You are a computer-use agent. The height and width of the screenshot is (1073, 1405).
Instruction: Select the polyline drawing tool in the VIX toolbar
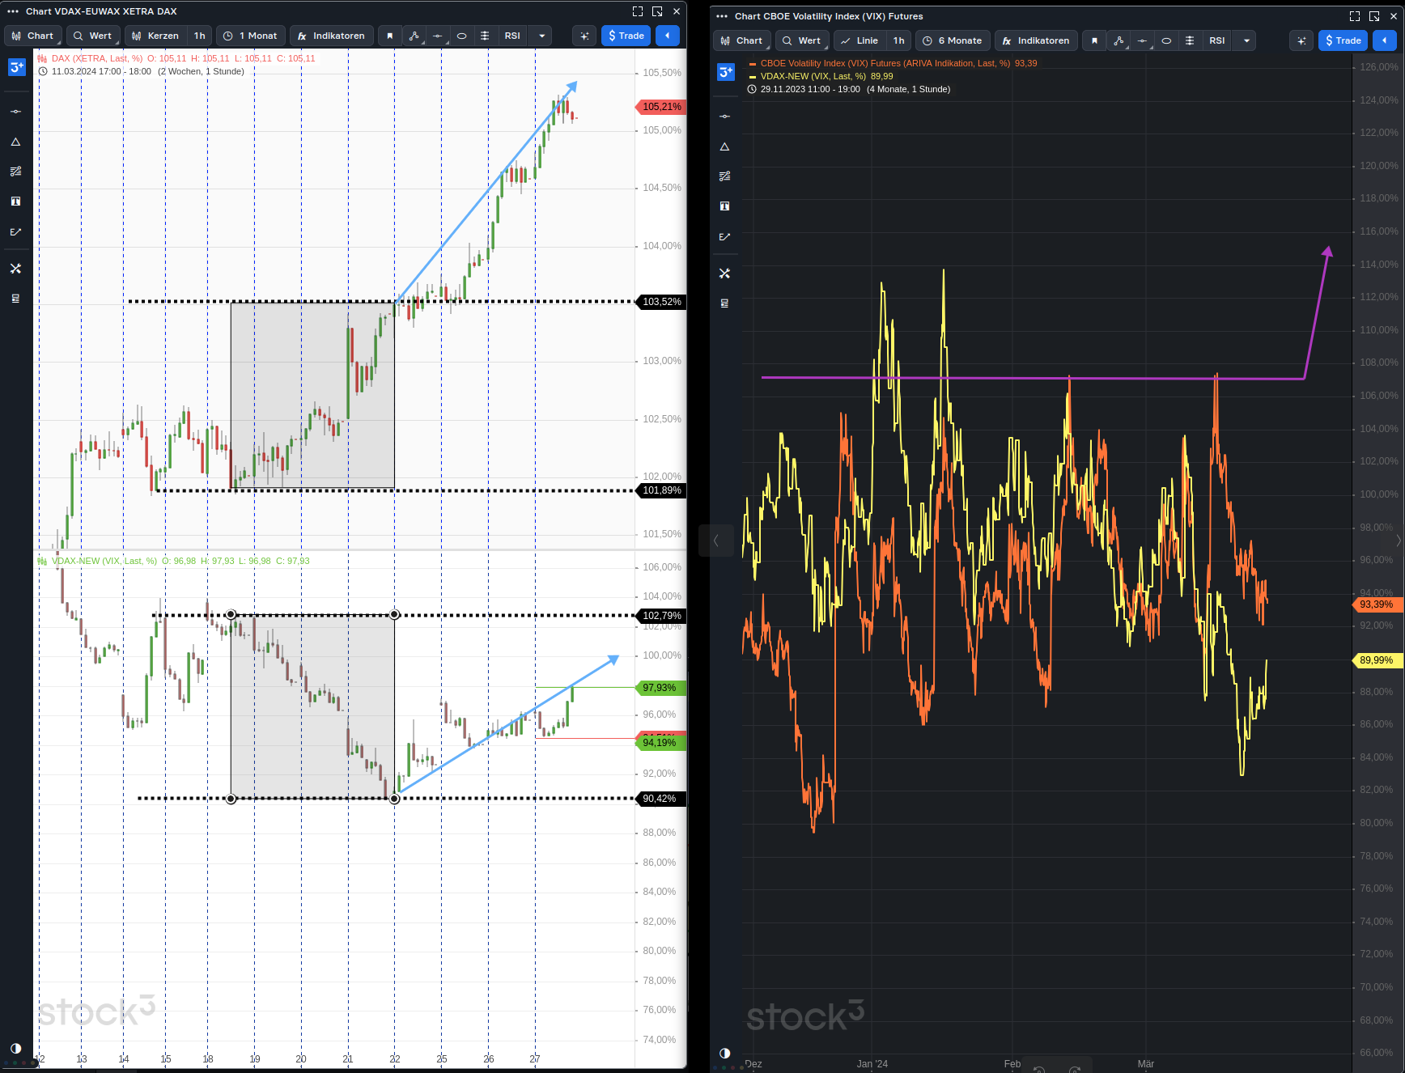pyautogui.click(x=1118, y=40)
